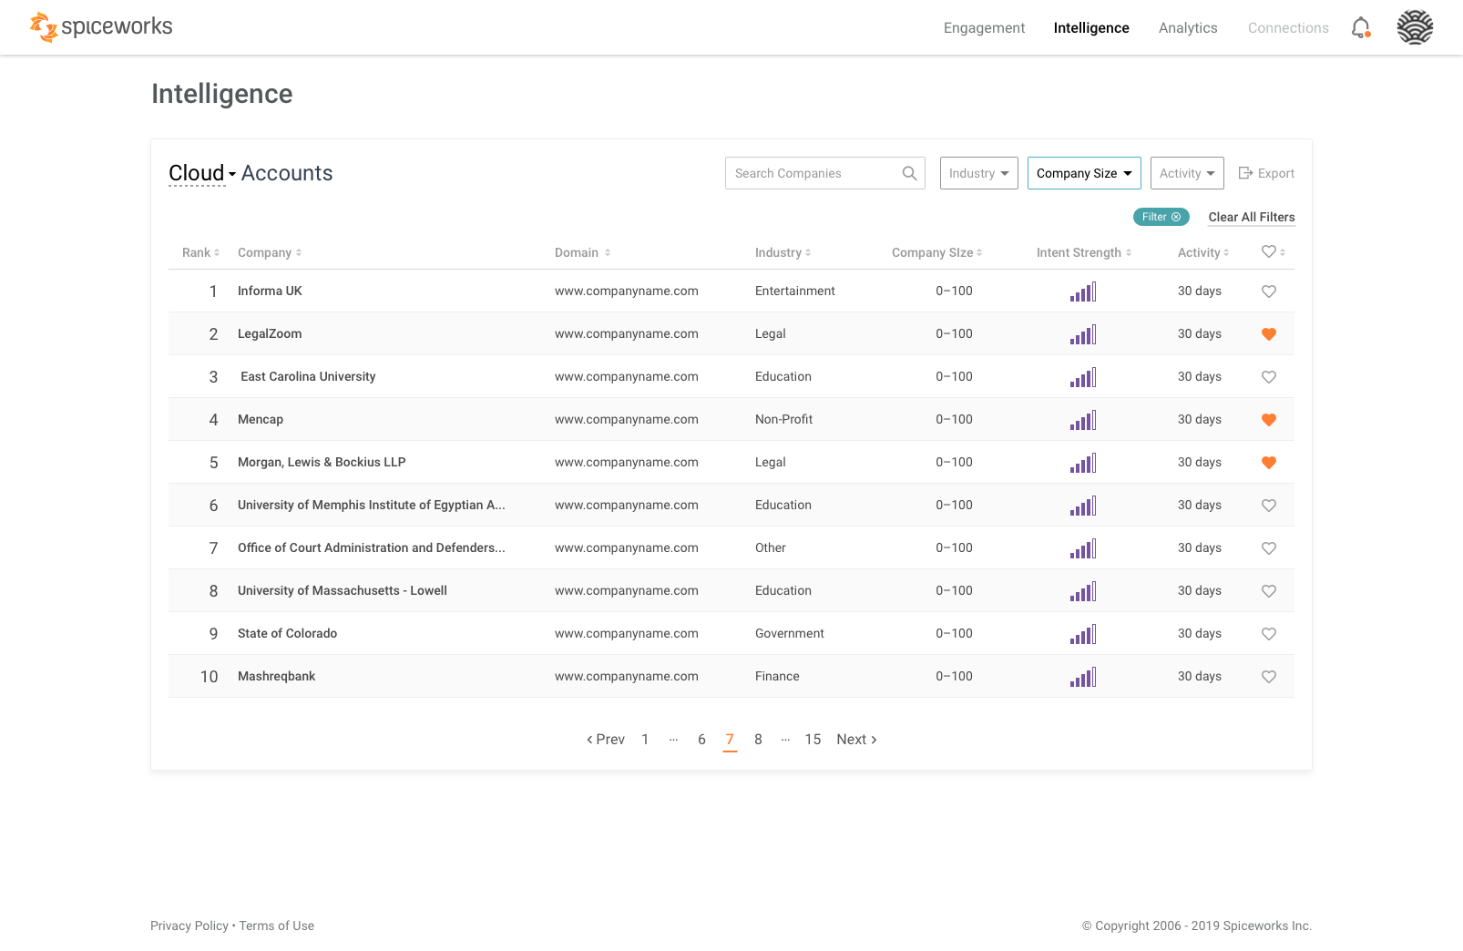Unfavorite LegalZoom heart
Viewport: 1463px width, 951px height.
[1269, 334]
